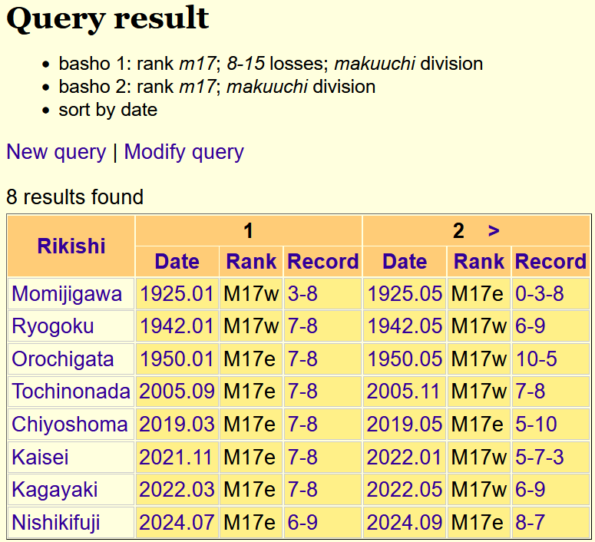
Task: Select Momijigawa's M17w rank cell
Action: 251,294
